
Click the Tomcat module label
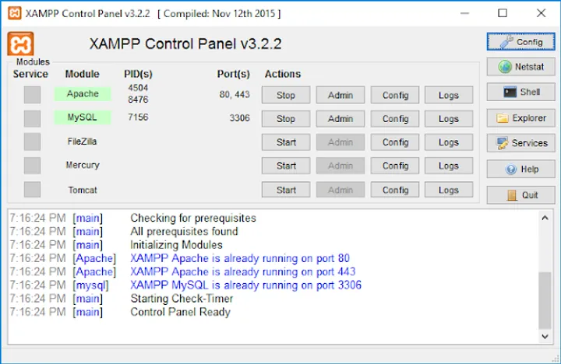(x=83, y=190)
